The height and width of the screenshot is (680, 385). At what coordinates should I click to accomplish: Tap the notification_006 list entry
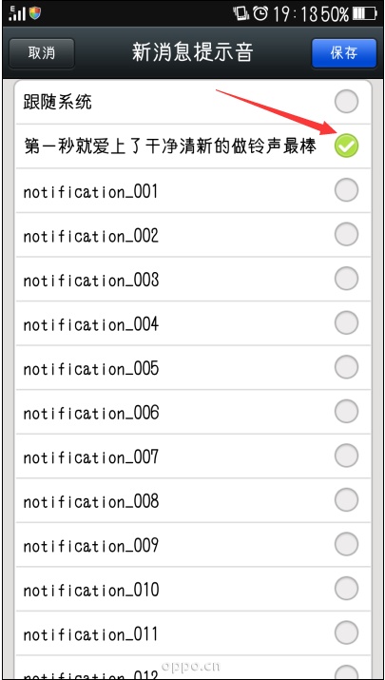pyautogui.click(x=193, y=412)
